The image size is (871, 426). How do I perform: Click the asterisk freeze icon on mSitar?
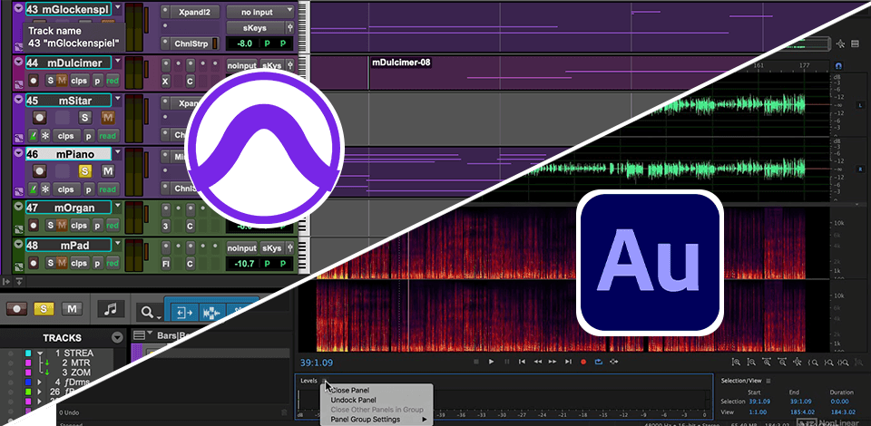coord(45,136)
